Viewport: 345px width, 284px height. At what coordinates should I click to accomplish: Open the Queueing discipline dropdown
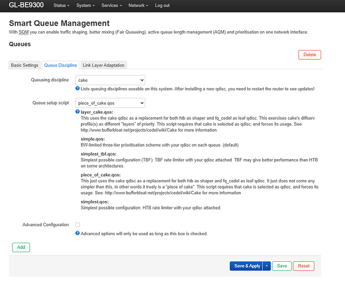(x=110, y=81)
